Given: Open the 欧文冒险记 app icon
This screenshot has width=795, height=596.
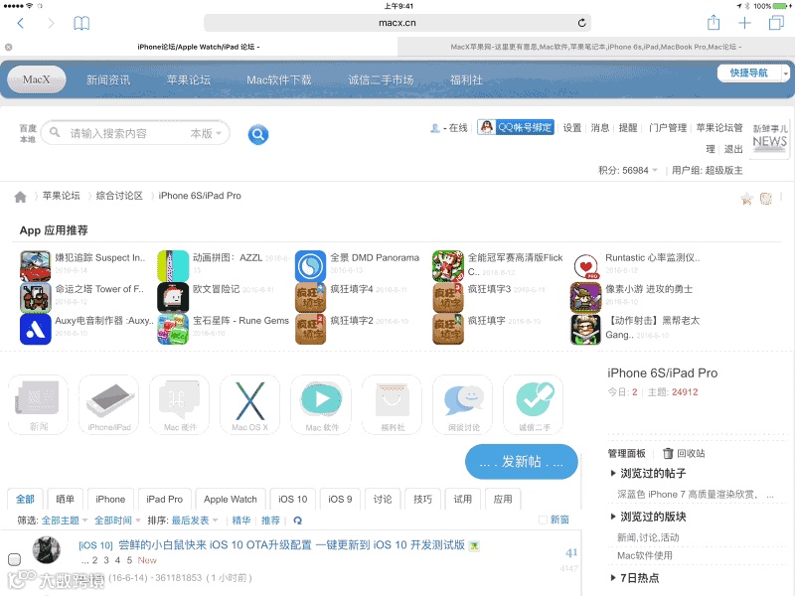Looking at the screenshot, I should (x=173, y=297).
